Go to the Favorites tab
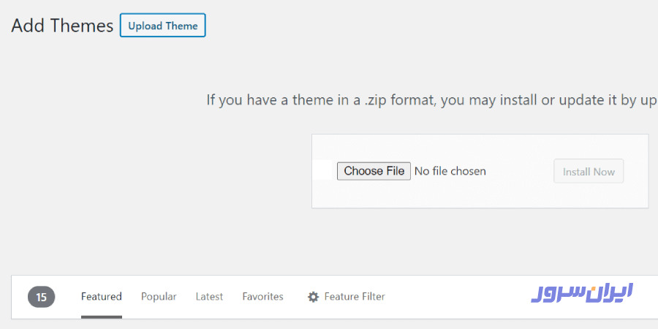Screen dimensions: 658x329 (262, 297)
